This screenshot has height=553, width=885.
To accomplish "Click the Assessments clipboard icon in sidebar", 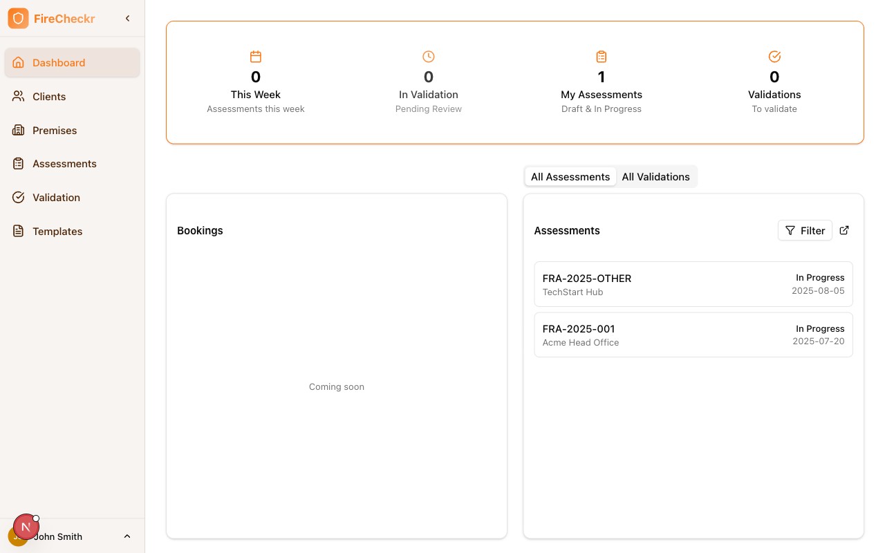I will (x=19, y=164).
